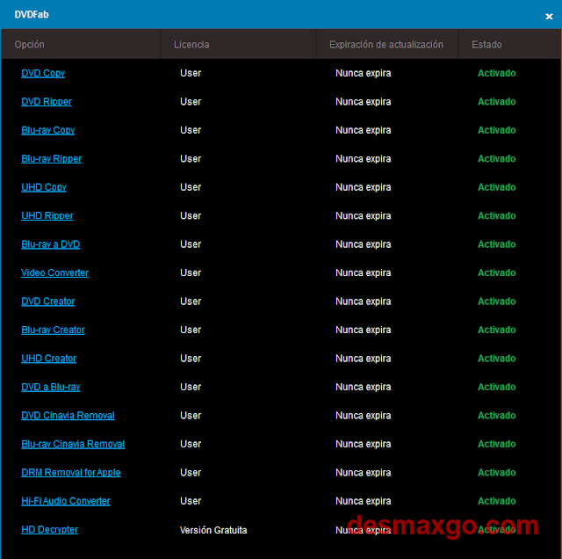Image resolution: width=562 pixels, height=559 pixels.
Task: Select Nunca expira in DVD Ripper row
Action: [x=363, y=102]
